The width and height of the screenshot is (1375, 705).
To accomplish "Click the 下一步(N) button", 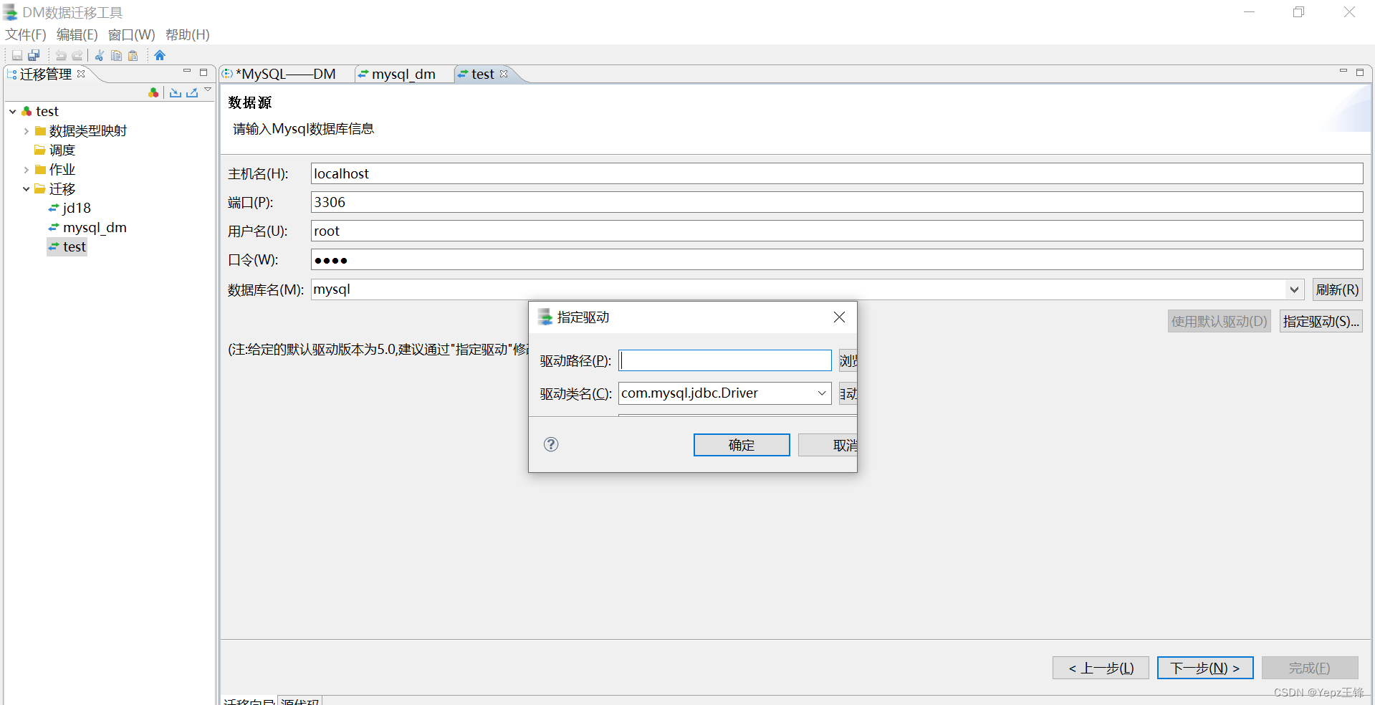I will 1205,668.
